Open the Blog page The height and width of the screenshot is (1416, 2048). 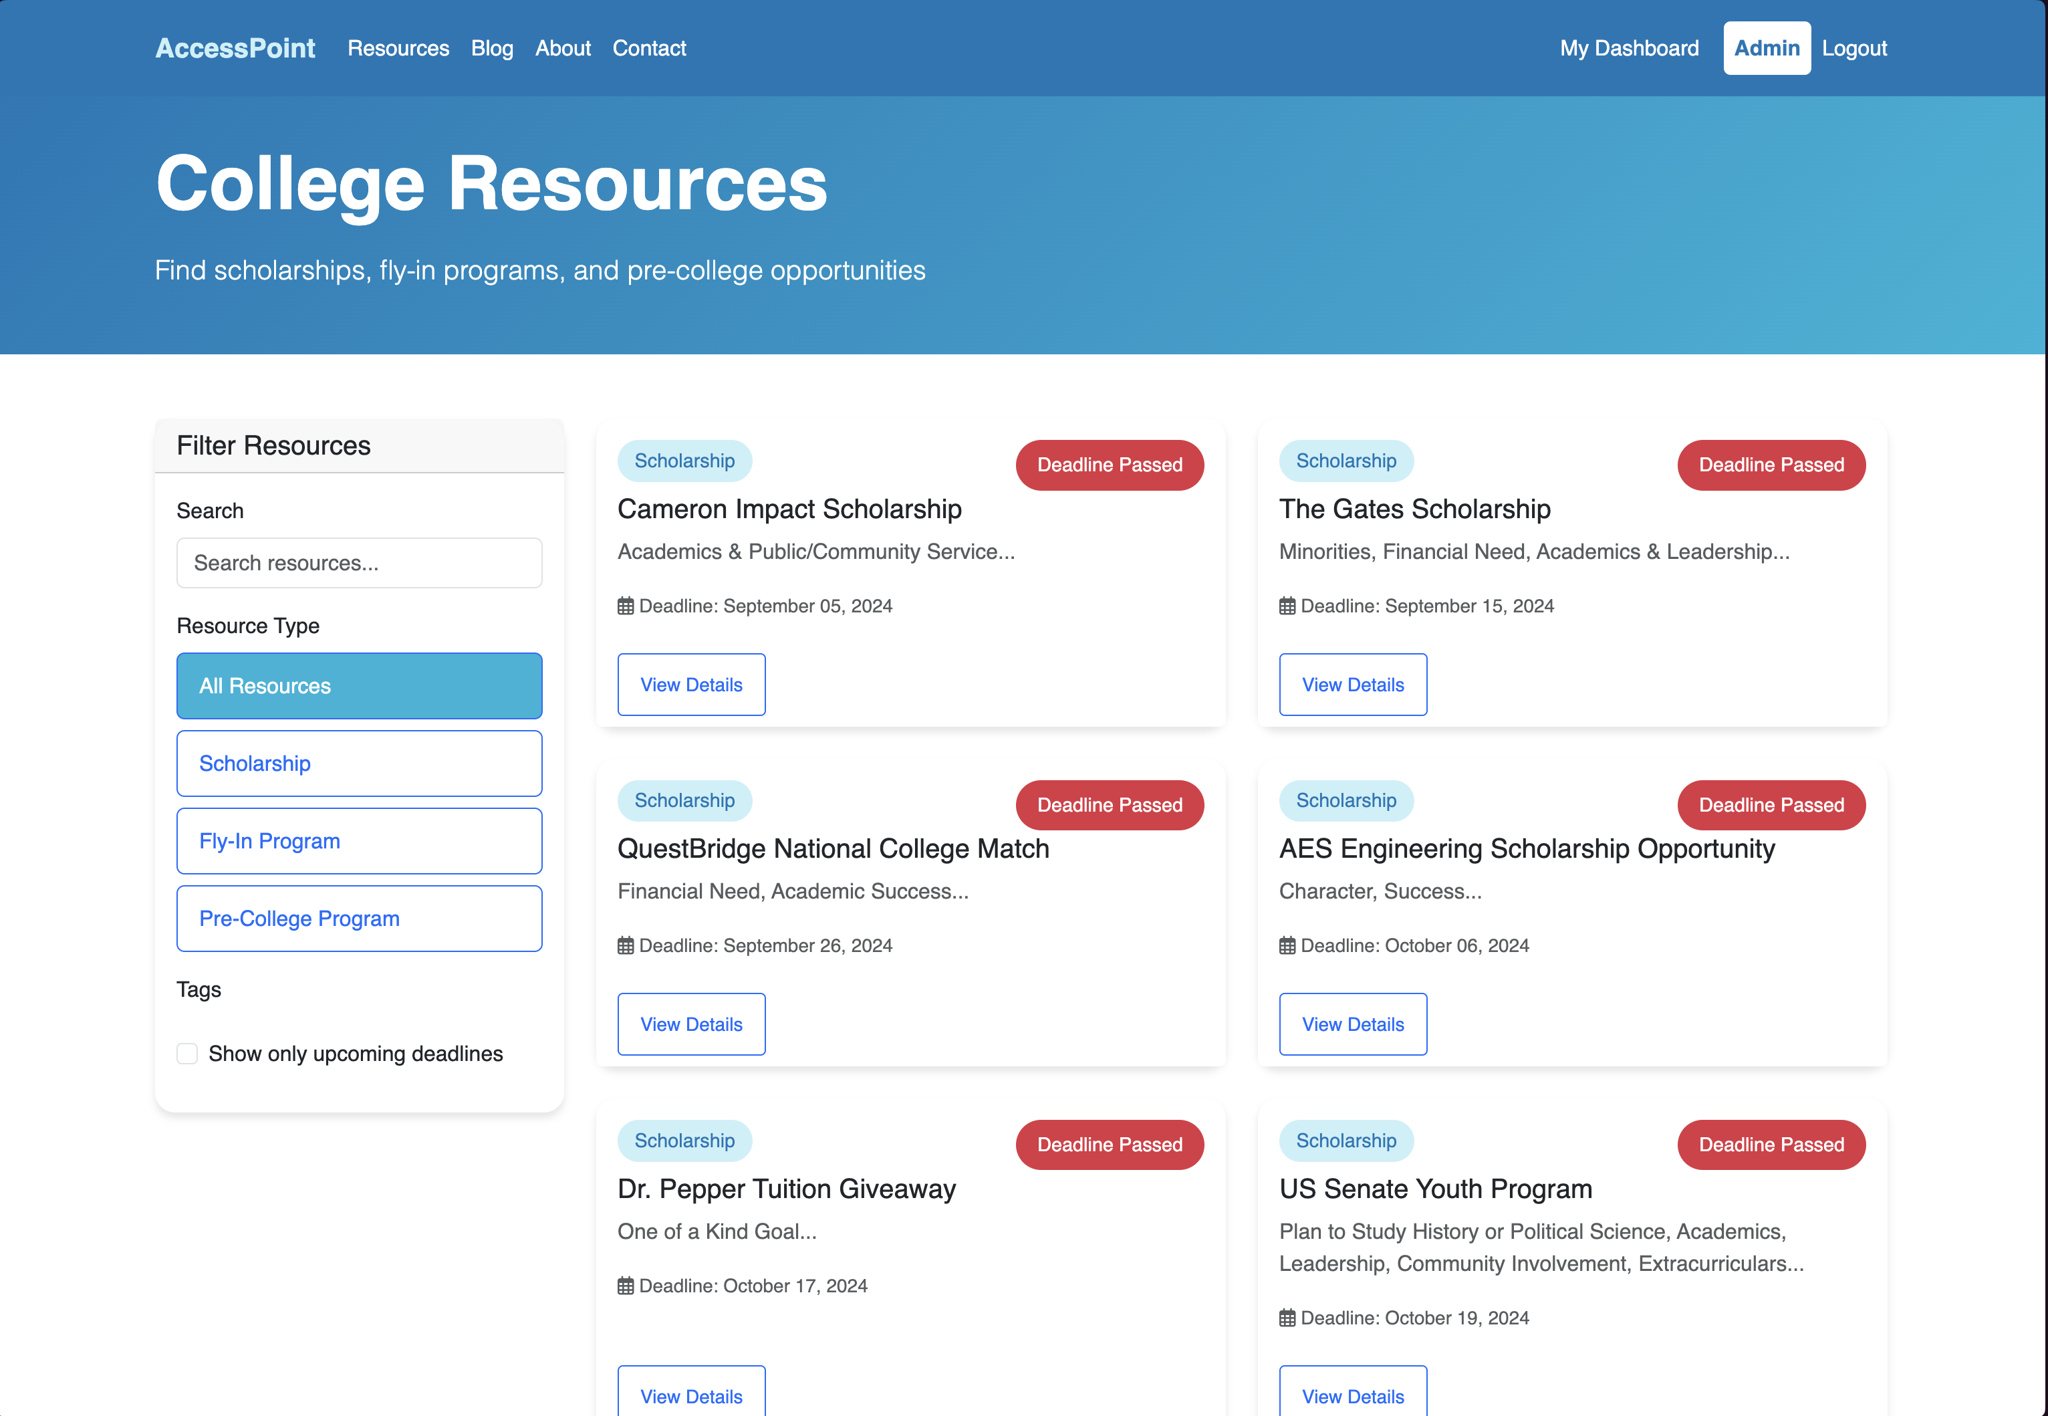tap(491, 48)
